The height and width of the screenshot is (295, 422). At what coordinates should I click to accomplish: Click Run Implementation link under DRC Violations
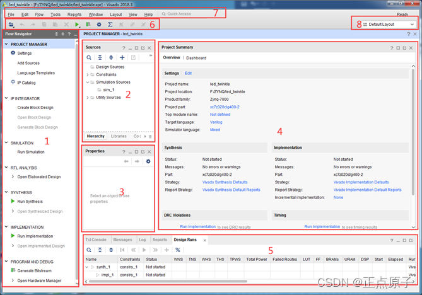click(198, 227)
